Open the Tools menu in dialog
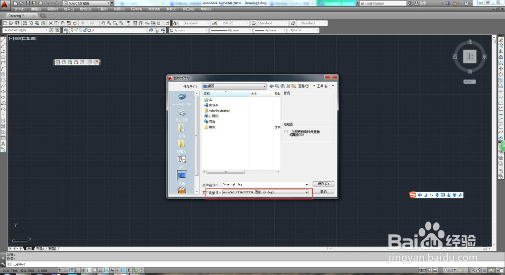This screenshot has width=505, height=275. click(322, 86)
